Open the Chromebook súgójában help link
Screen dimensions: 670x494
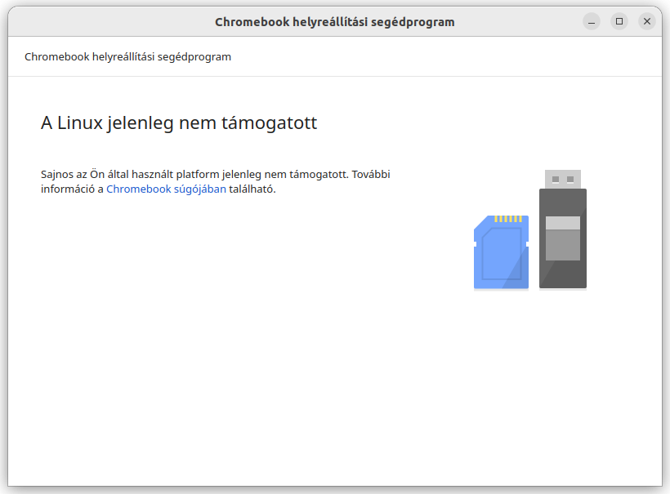point(166,189)
